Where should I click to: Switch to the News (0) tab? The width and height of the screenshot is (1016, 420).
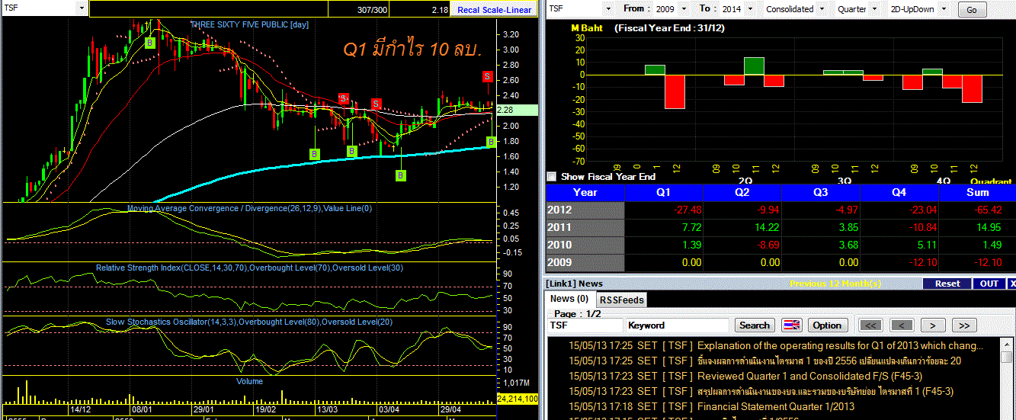[569, 299]
